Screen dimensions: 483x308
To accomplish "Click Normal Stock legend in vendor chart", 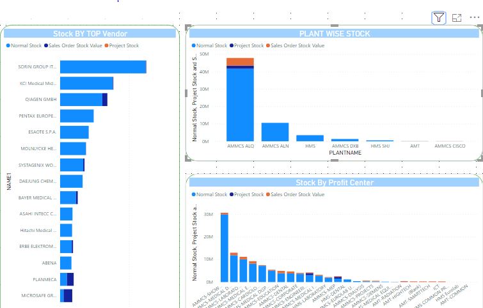I will pyautogui.click(x=24, y=45).
